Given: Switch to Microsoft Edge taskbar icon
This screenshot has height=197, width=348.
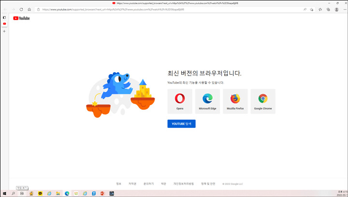Looking at the screenshot, I should (67, 194).
